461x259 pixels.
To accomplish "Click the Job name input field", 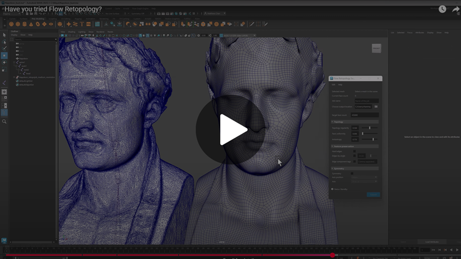I will pyautogui.click(x=366, y=101).
